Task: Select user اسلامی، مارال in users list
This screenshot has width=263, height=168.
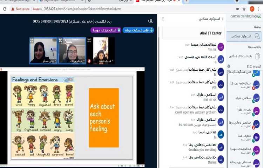Action: 244,98
